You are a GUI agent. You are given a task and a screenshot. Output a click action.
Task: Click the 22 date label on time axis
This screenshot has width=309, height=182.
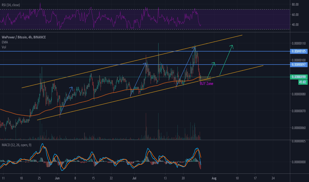(x=111, y=178)
